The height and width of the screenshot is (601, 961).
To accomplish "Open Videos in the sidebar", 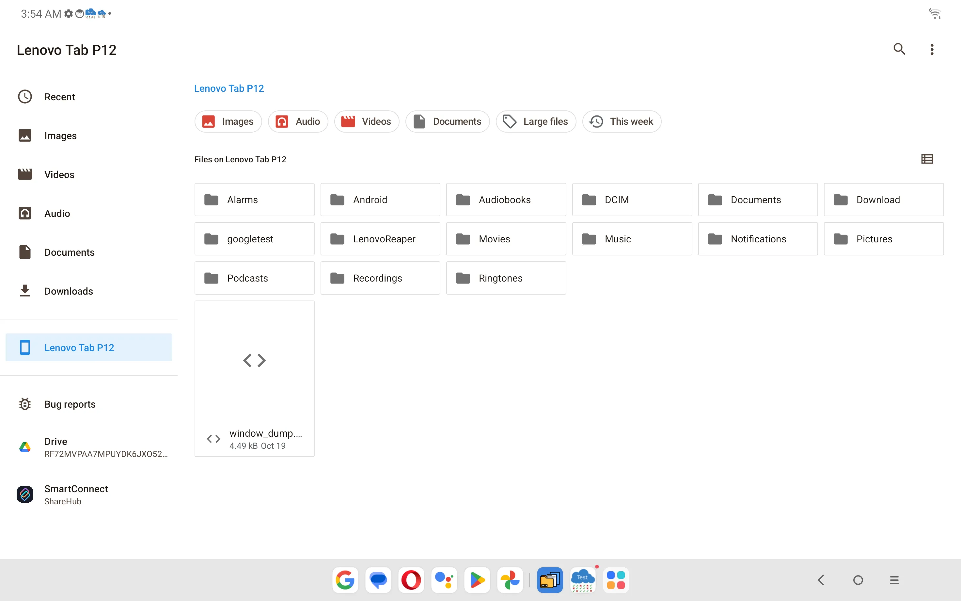I will tap(88, 174).
